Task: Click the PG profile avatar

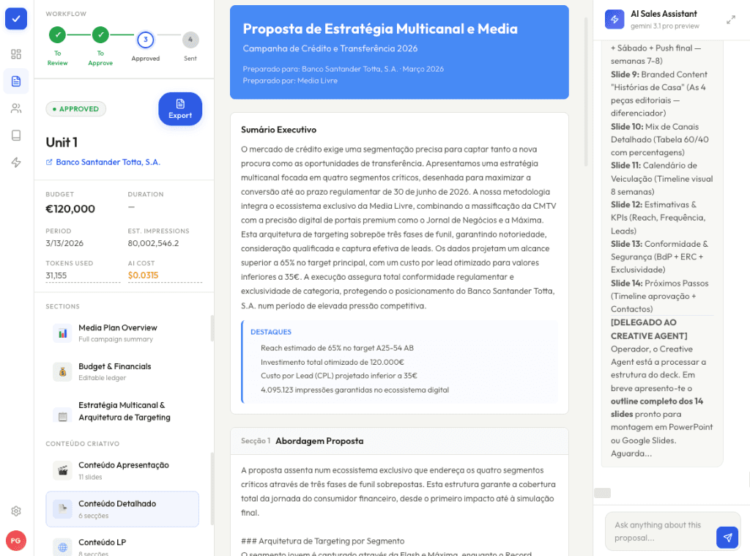Action: click(x=16, y=541)
